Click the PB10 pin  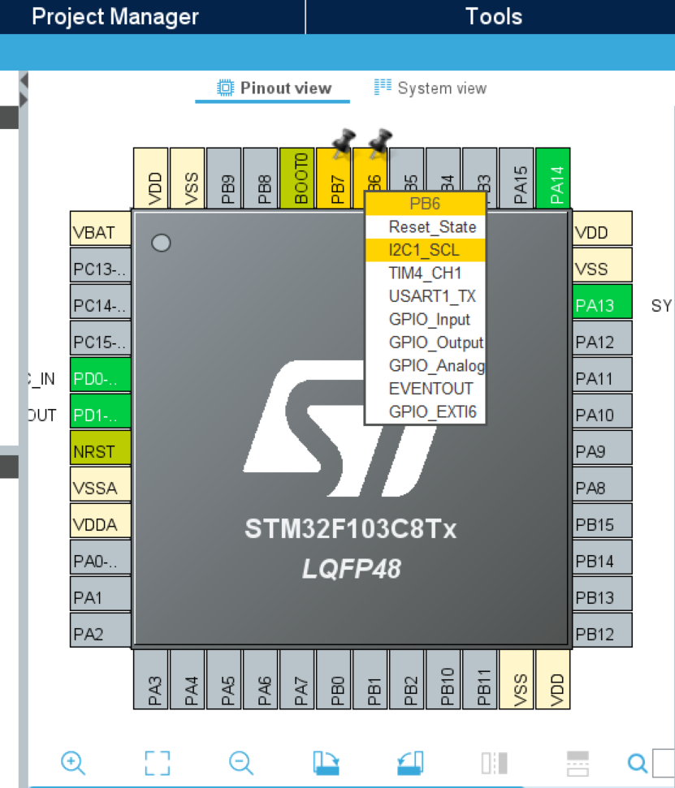click(444, 679)
